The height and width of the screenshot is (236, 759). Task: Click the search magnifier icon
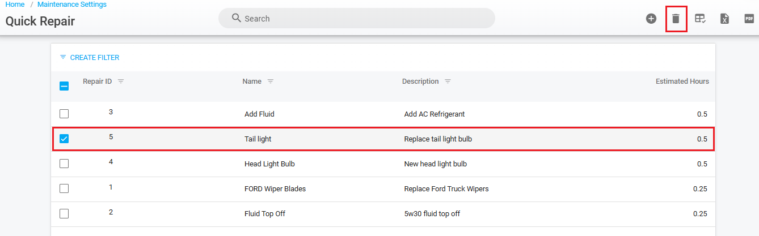[237, 18]
